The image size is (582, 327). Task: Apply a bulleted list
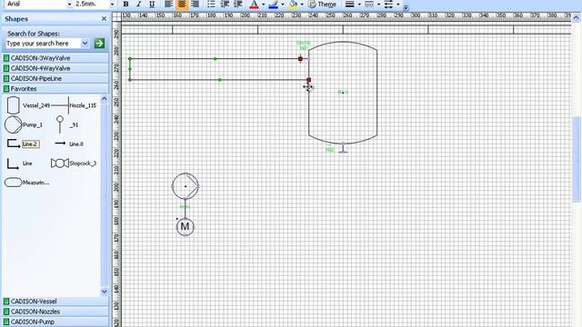tap(211, 4)
